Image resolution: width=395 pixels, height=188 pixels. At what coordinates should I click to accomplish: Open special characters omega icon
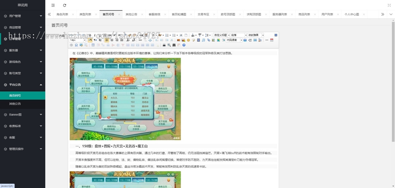(76, 45)
